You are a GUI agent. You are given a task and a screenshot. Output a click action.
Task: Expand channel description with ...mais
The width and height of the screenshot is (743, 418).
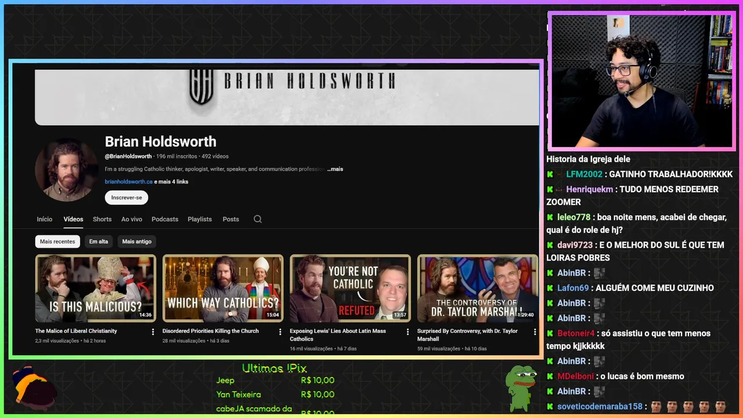coord(335,169)
